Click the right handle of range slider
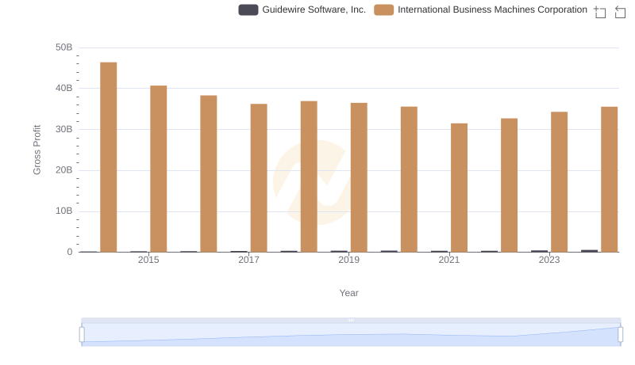This screenshot has width=635, height=365. 620,335
